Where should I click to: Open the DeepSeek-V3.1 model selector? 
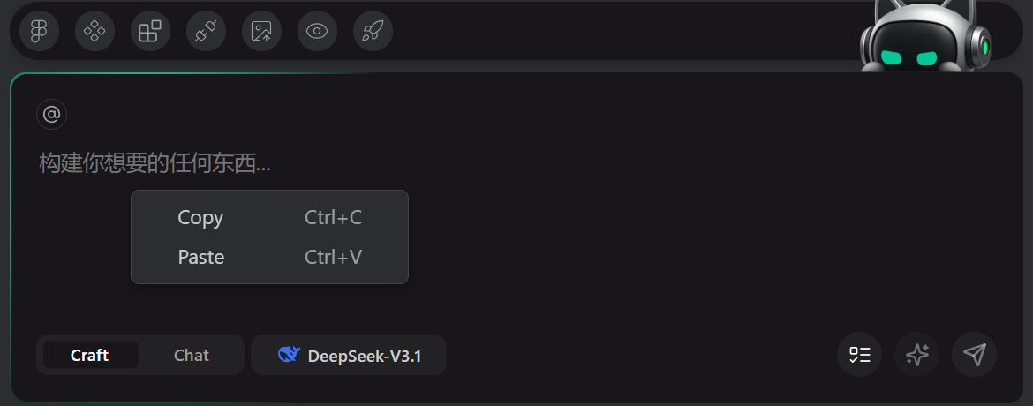point(349,356)
